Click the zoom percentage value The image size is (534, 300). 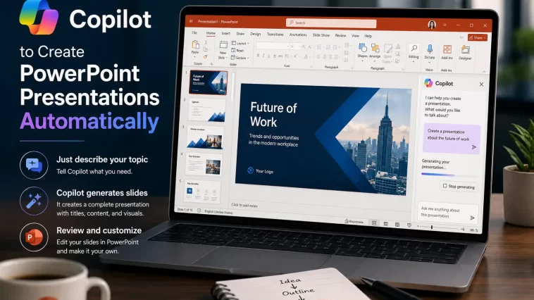tap(473, 230)
